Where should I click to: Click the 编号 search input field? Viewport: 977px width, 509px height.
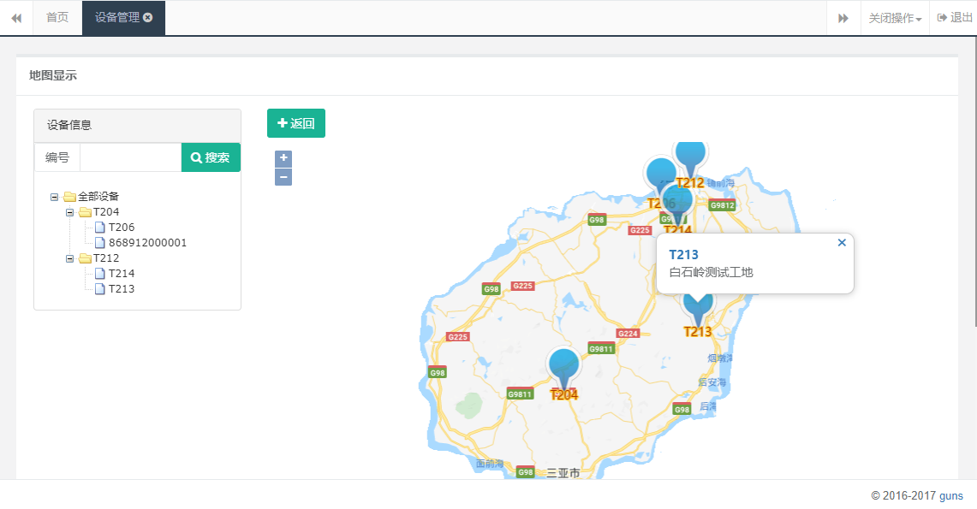tap(129, 157)
